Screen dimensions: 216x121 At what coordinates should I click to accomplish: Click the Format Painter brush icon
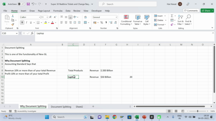pos(13,25)
